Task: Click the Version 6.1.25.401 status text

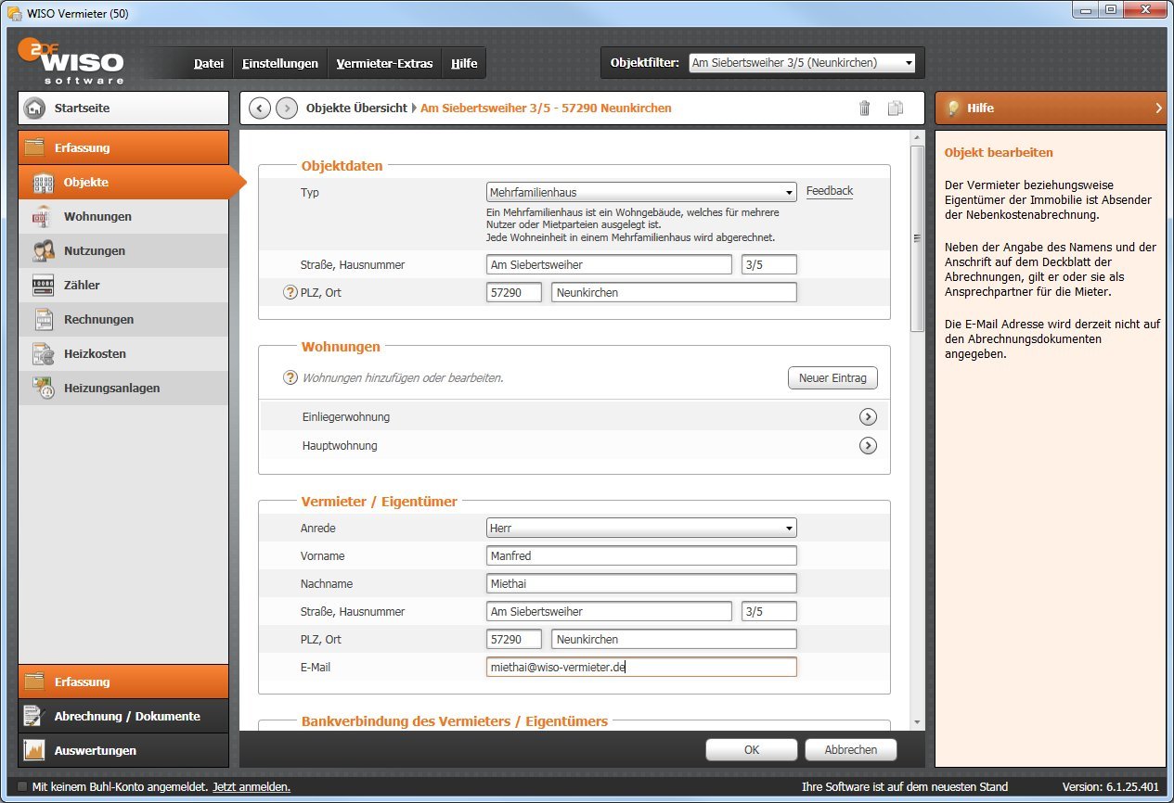Action: (1110, 786)
